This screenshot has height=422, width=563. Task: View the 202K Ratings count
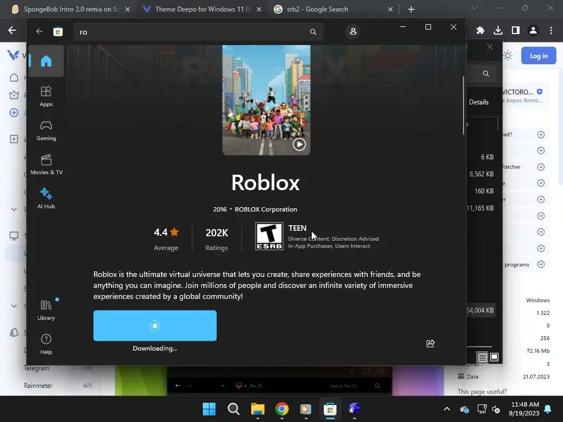pos(217,238)
